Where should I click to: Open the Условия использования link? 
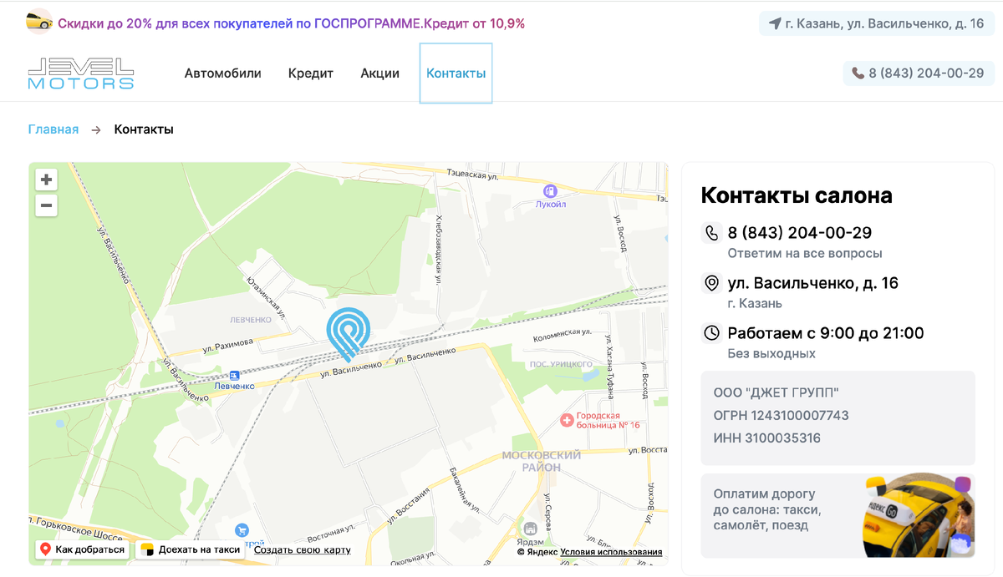613,553
